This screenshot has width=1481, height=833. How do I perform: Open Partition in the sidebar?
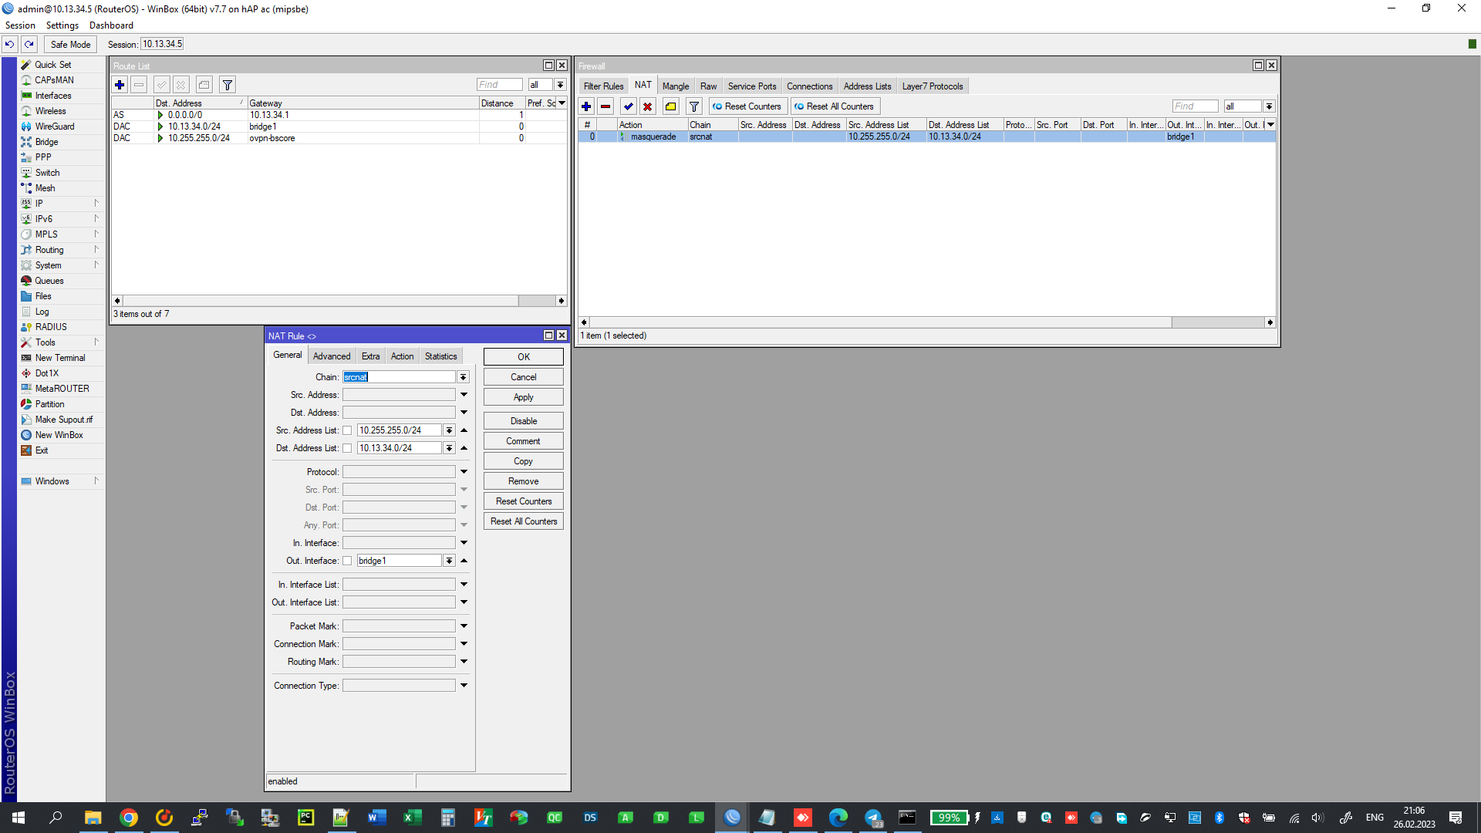click(x=49, y=404)
